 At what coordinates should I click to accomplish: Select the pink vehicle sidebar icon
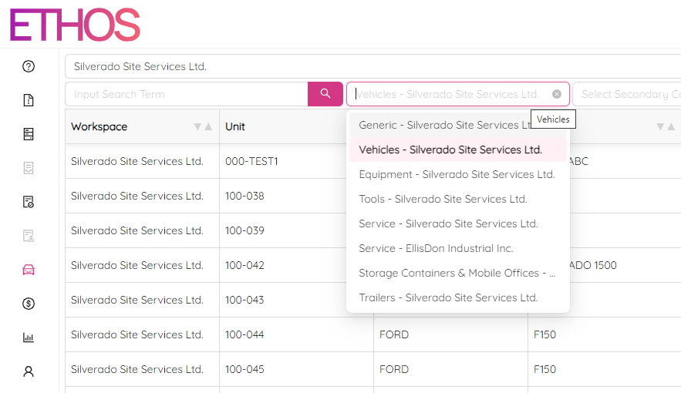pyautogui.click(x=29, y=270)
